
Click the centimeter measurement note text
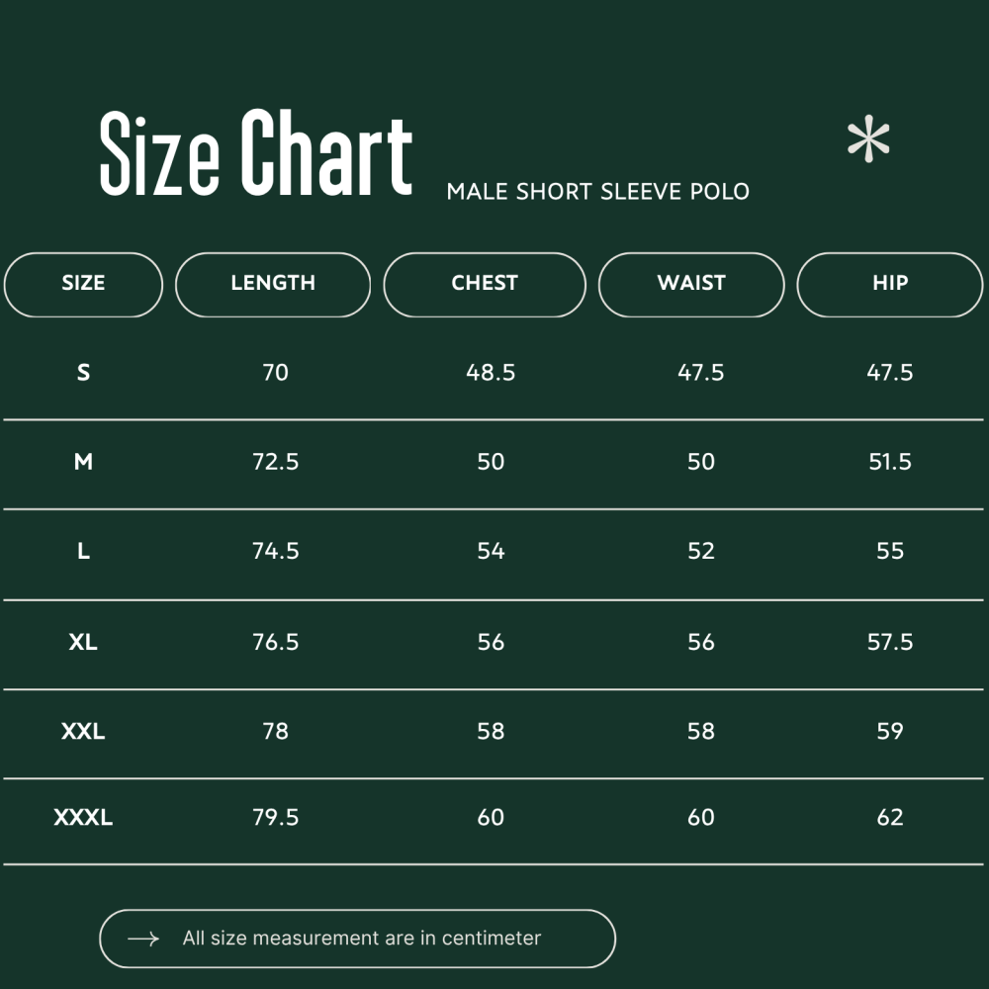pyautogui.click(x=362, y=939)
